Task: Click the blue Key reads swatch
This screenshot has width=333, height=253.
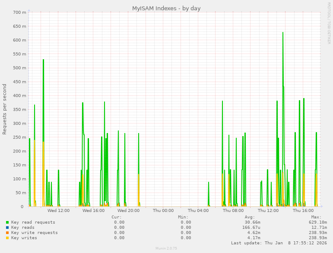Action: pos(7,228)
